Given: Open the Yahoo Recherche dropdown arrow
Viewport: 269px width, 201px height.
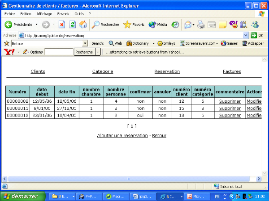Looking at the screenshot, I should coord(98,52).
